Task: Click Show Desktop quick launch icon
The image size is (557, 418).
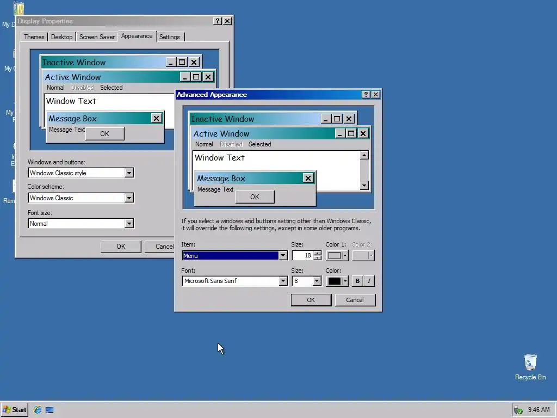Action: [x=49, y=410]
